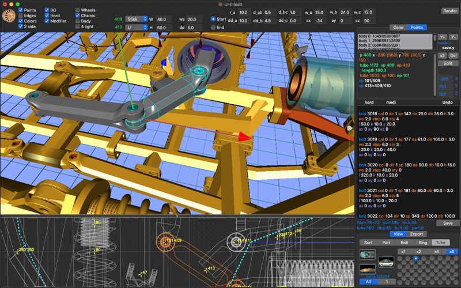Toggle the Modifier checkbox
Viewport: 461px width, 288px height.
(x=47, y=21)
